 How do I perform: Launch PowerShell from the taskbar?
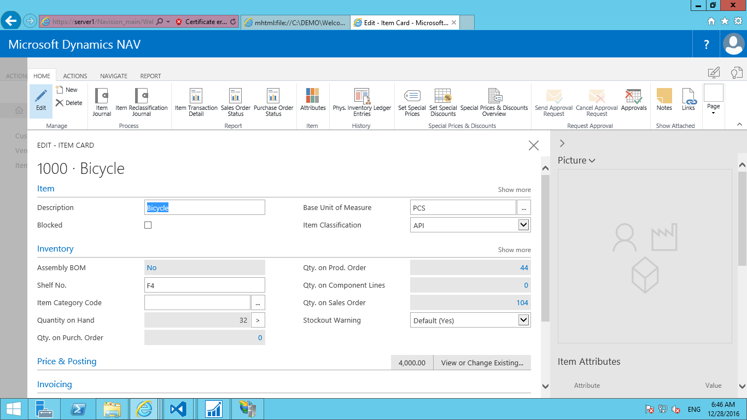pyautogui.click(x=78, y=409)
